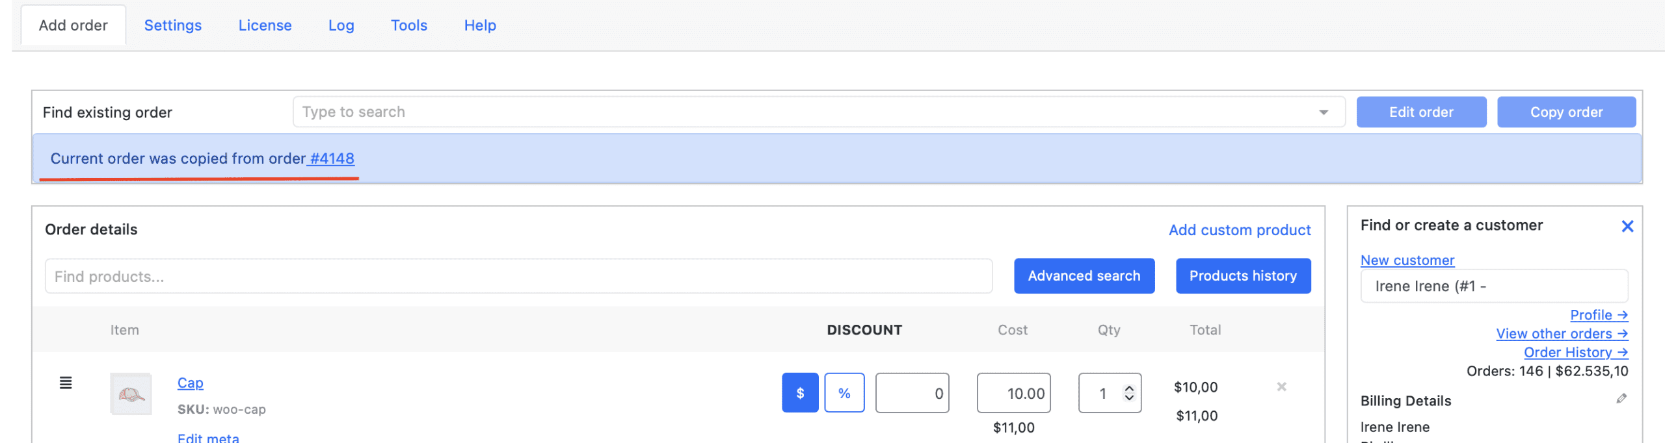This screenshot has width=1665, height=443.
Task: Click the New customer link
Action: [1407, 260]
